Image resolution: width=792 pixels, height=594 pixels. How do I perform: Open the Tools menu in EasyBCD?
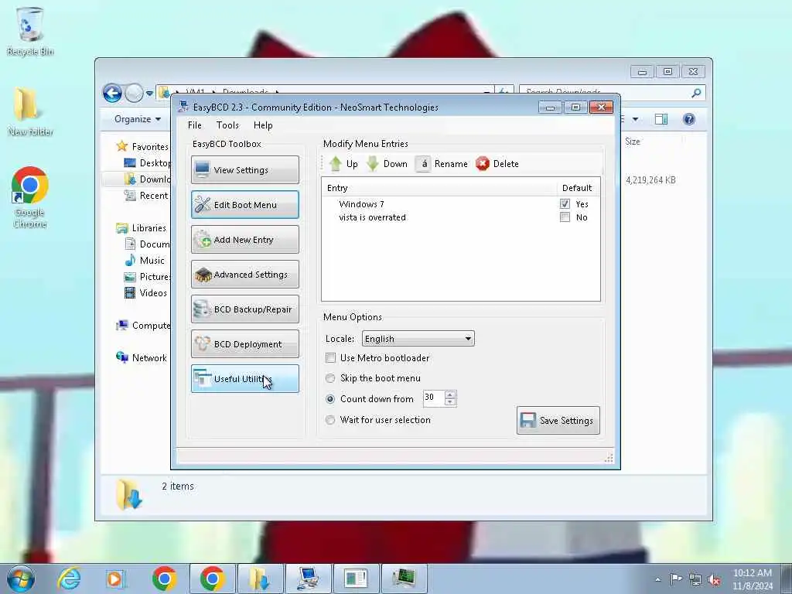point(227,125)
